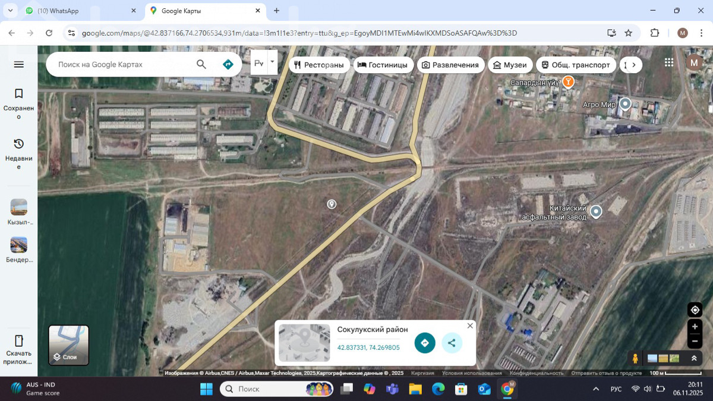This screenshot has width=713, height=401.
Task: Zoom in the map with plus
Action: click(x=695, y=327)
